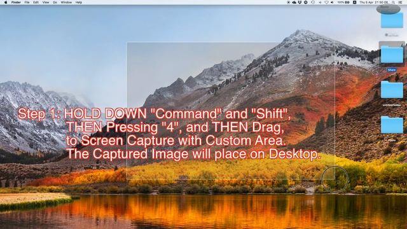The height and width of the screenshot is (229, 407).
Task: Select the bottom desktop folder icon
Action: 392,125
